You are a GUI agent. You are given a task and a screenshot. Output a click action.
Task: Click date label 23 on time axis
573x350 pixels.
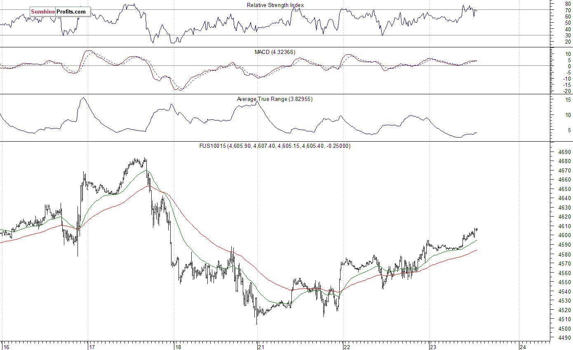click(x=433, y=347)
